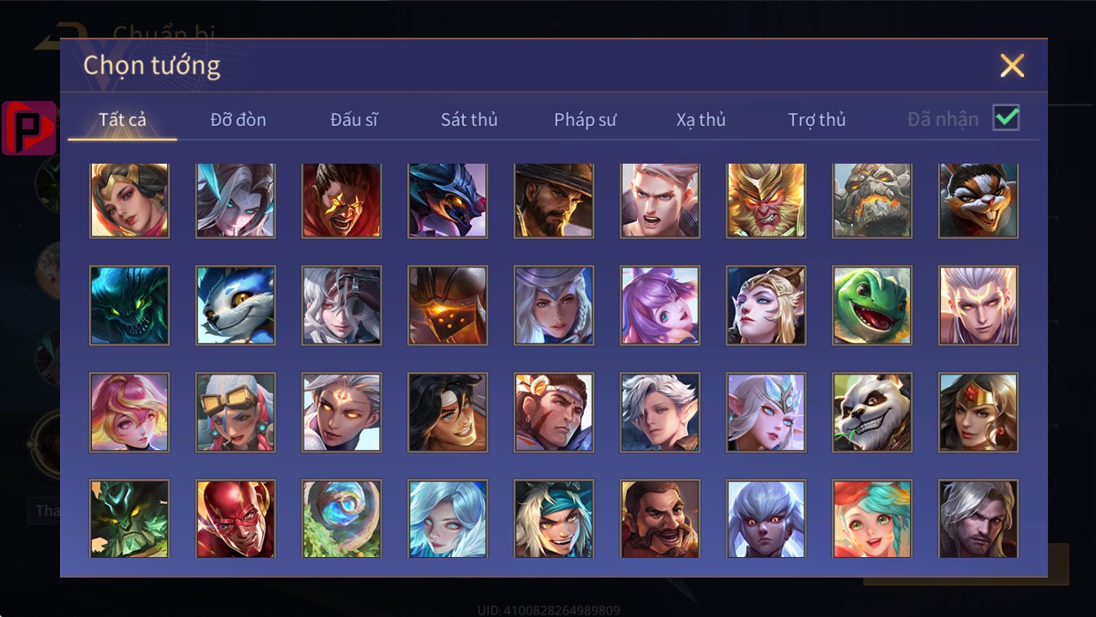The image size is (1096, 617).
Task: Select The Flash hero in red mask
Action: 236,518
